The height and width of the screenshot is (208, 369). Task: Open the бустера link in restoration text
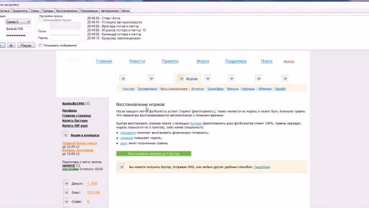click(x=196, y=123)
